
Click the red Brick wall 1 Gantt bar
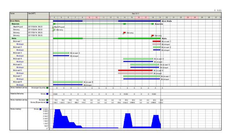(156, 41)
